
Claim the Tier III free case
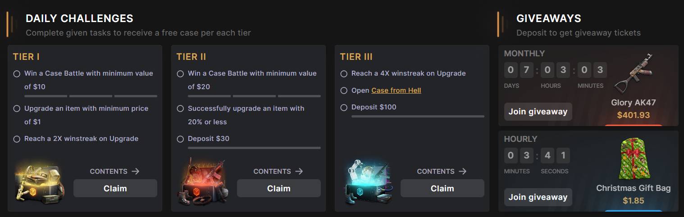tap(442, 188)
